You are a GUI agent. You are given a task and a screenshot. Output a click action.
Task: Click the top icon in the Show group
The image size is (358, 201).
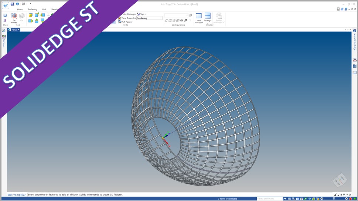5,15
